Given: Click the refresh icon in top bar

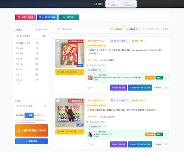Looking at the screenshot, I should [x=96, y=4].
